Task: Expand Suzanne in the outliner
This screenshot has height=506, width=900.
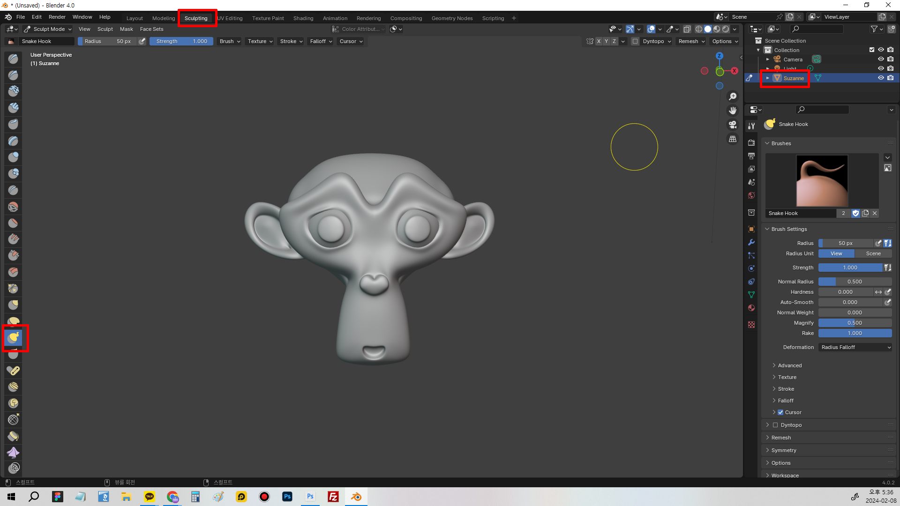Action: tap(767, 78)
